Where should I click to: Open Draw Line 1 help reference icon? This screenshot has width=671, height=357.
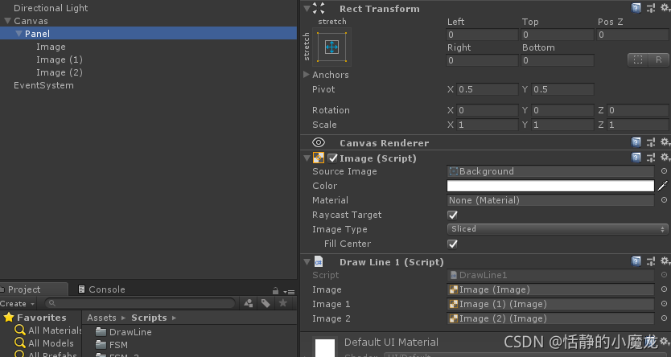coord(636,261)
